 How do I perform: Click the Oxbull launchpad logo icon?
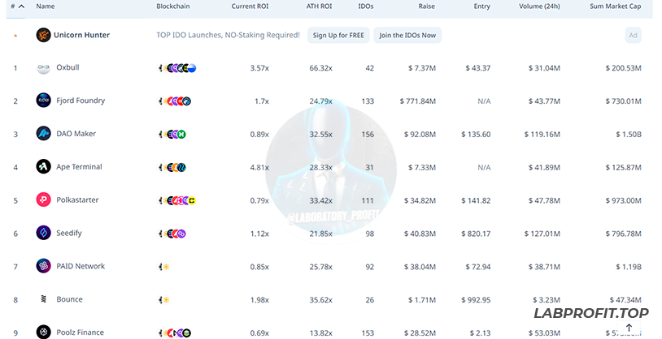pos(44,68)
